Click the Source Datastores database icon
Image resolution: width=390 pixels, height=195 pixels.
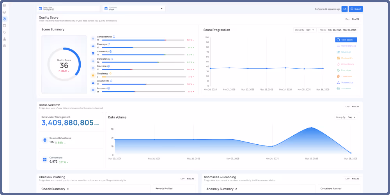45,140
